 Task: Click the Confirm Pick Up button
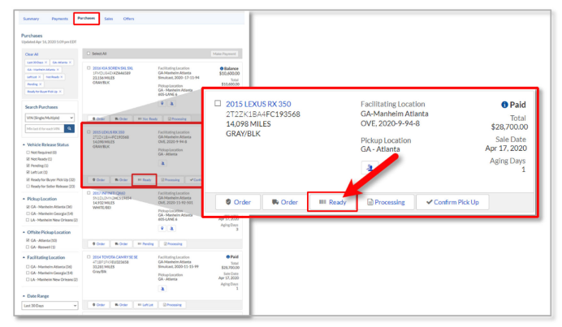coord(467,201)
